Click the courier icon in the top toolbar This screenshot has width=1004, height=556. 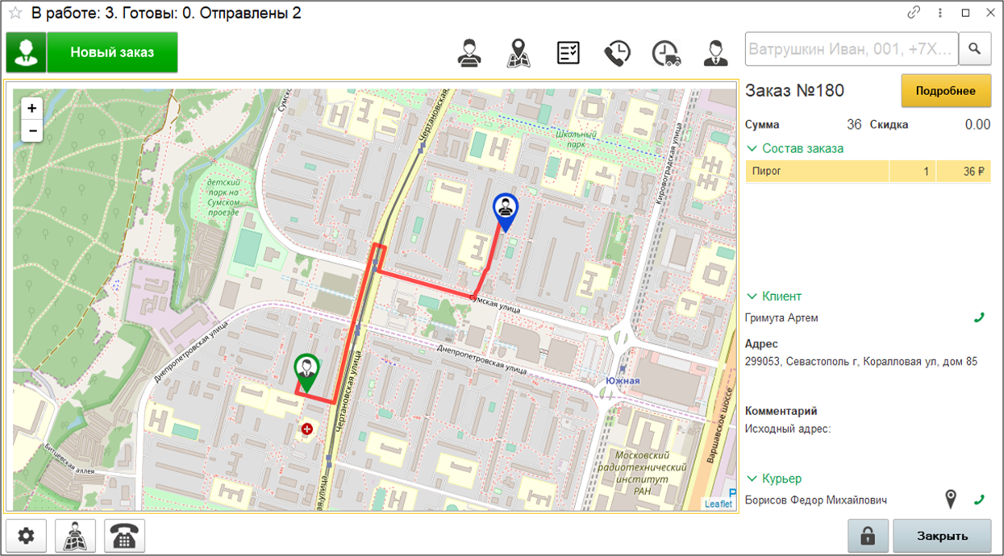pyautogui.click(x=469, y=53)
